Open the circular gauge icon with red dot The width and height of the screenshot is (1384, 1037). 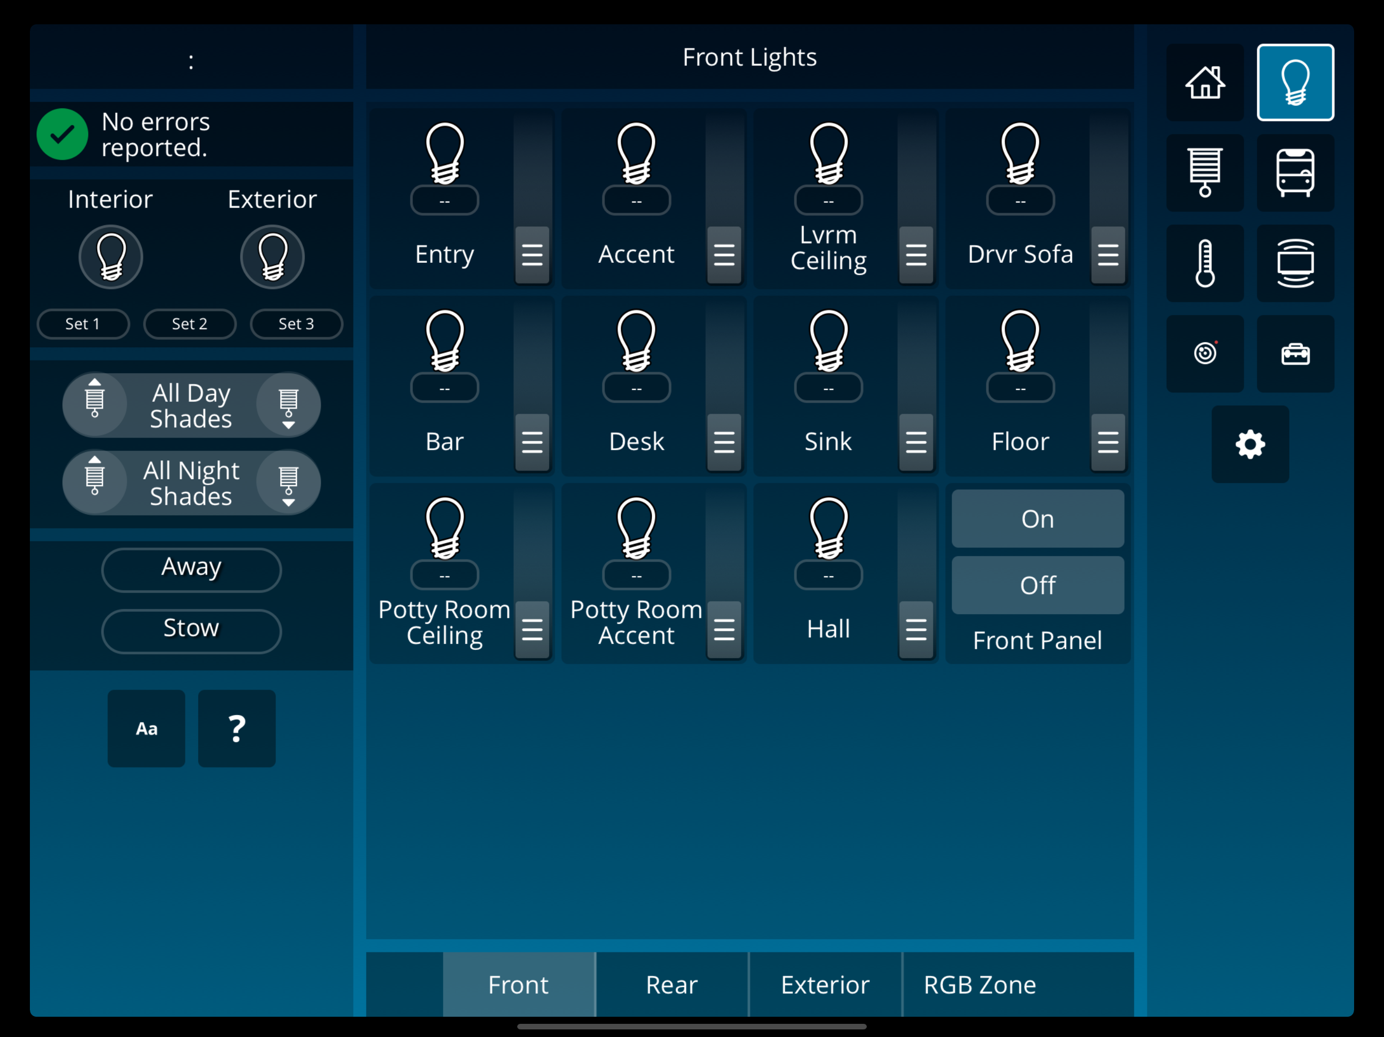pos(1205,353)
